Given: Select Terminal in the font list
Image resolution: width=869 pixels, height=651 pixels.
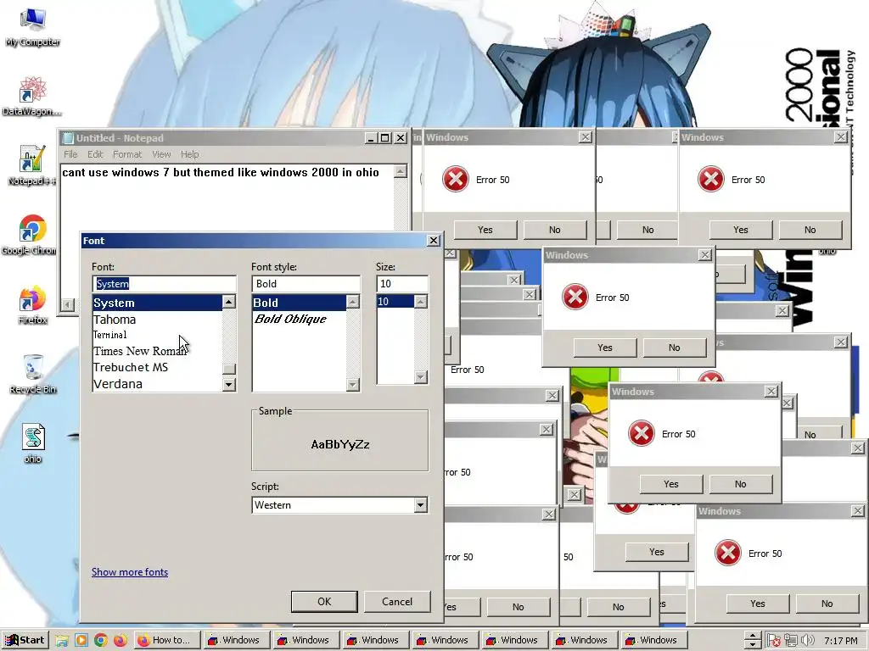Looking at the screenshot, I should click(x=157, y=335).
